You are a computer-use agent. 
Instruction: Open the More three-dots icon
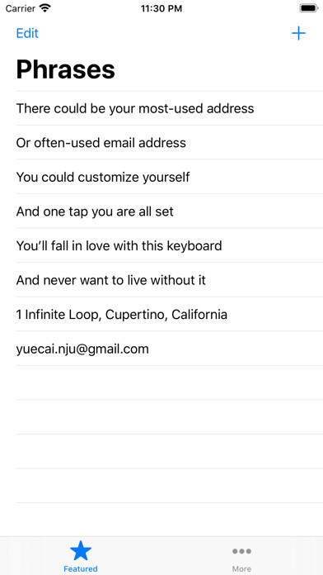pyautogui.click(x=241, y=551)
